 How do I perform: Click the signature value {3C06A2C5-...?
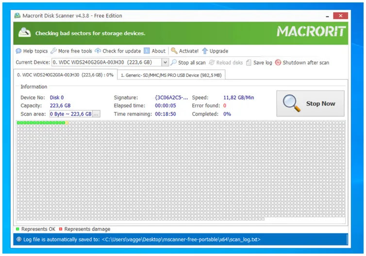tap(171, 98)
